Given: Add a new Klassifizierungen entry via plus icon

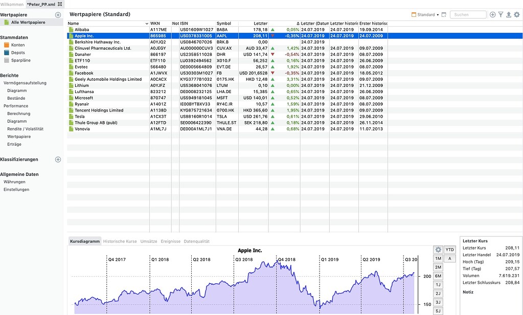Looking at the screenshot, I should pos(58,160).
